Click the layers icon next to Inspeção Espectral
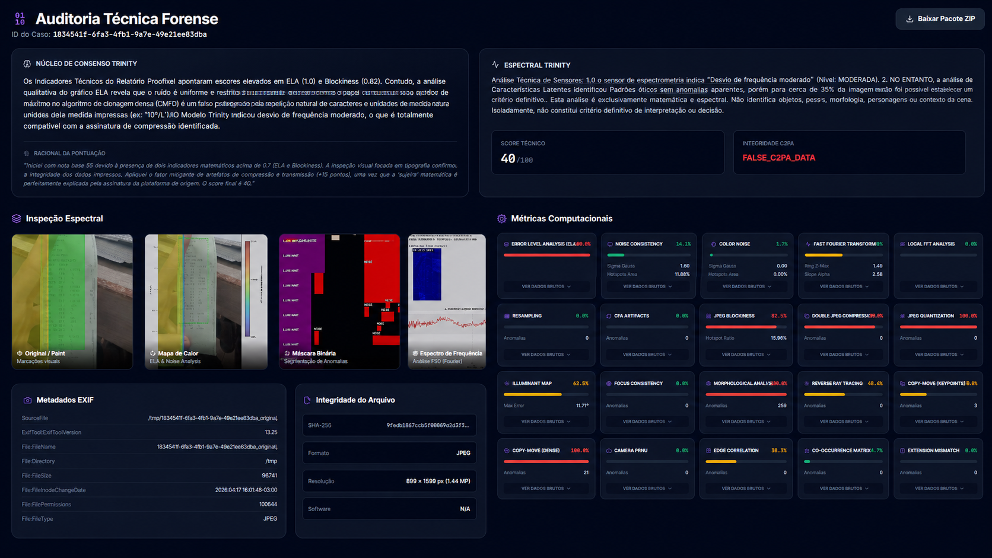 point(15,219)
